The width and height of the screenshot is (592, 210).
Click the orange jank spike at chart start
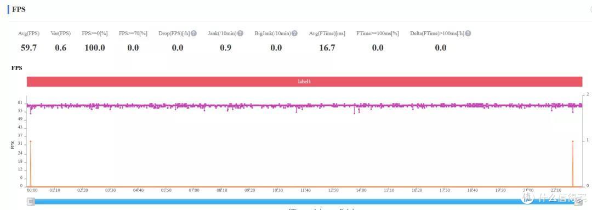pyautogui.click(x=31, y=163)
